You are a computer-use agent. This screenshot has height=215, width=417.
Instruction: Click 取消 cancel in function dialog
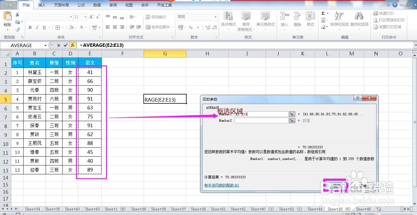tap(363, 186)
